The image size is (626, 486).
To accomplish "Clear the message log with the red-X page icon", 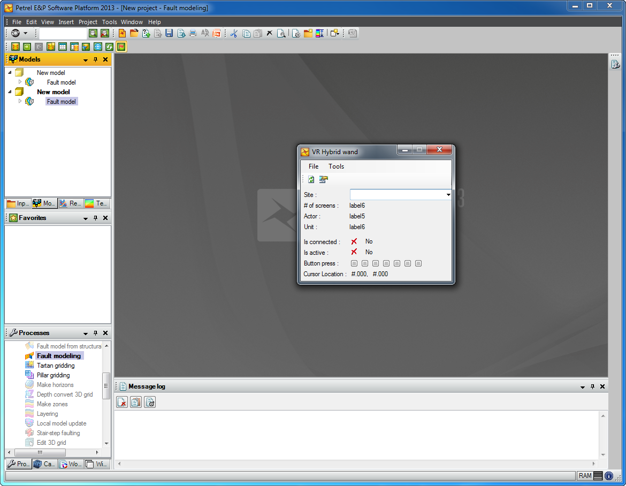I will pyautogui.click(x=122, y=402).
